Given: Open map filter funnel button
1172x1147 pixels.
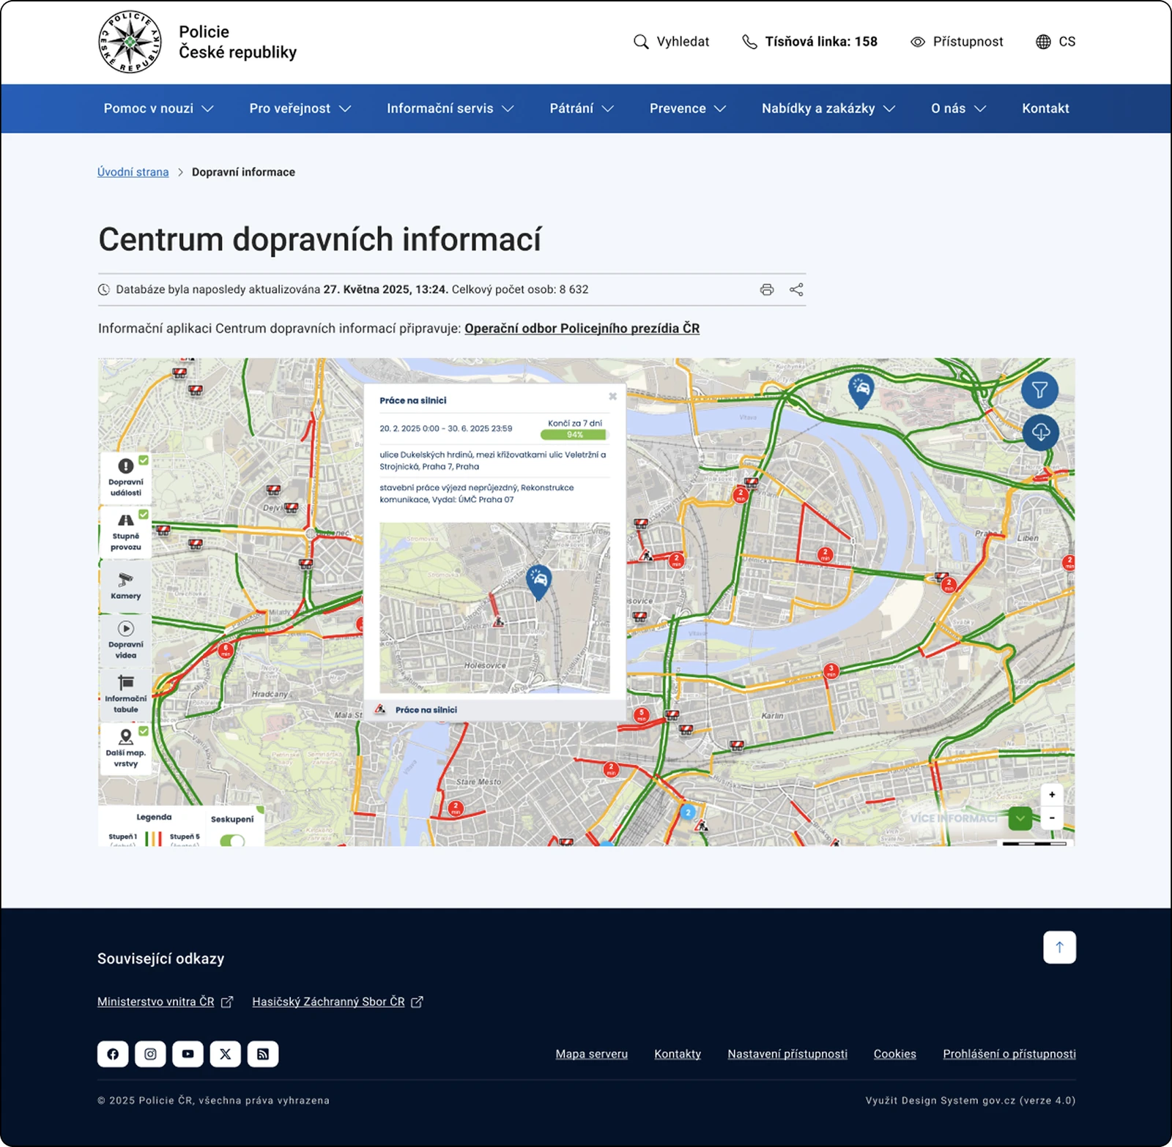Looking at the screenshot, I should (x=1039, y=389).
